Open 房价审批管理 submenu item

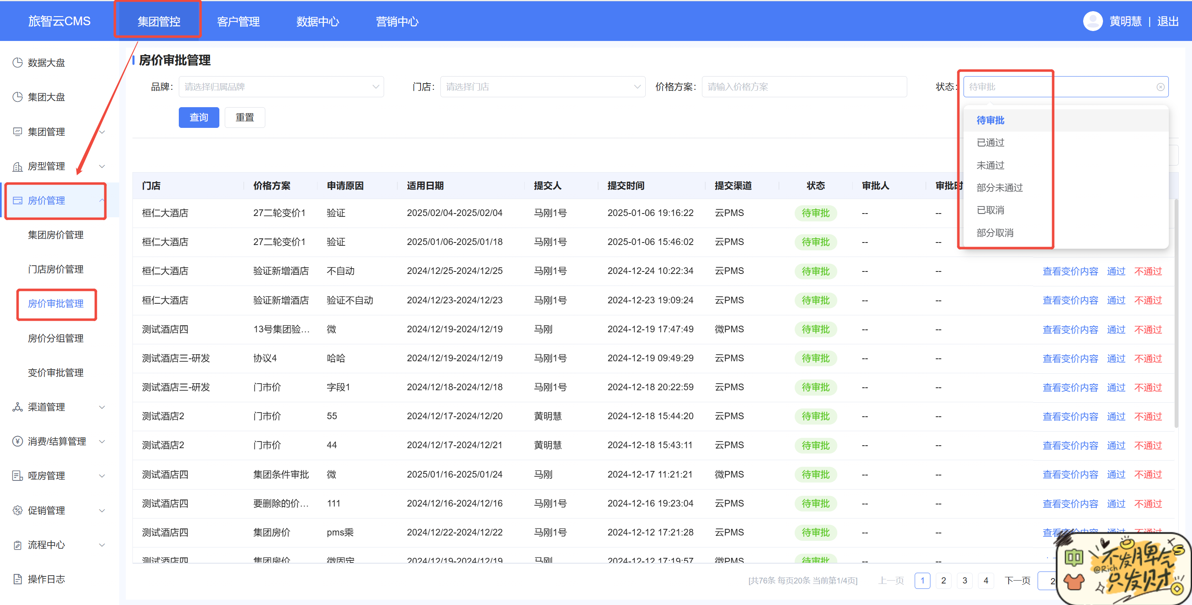[x=56, y=303]
